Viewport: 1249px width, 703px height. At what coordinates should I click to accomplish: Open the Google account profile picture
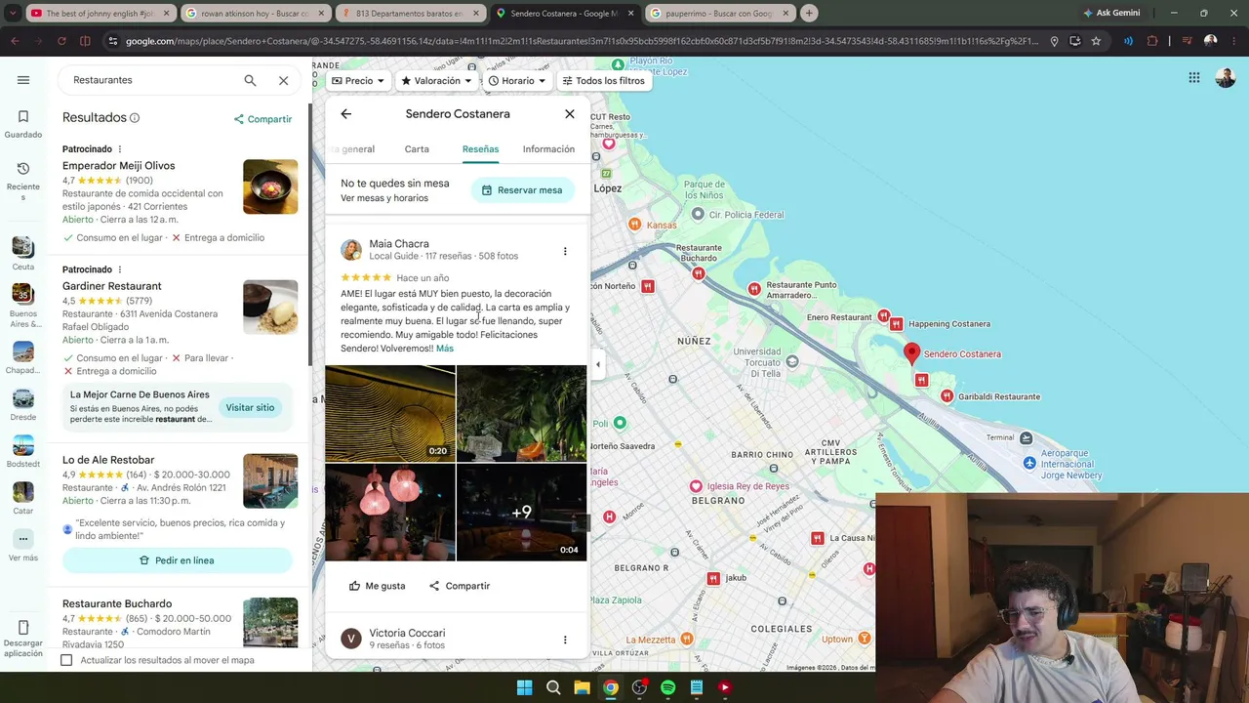(1226, 78)
